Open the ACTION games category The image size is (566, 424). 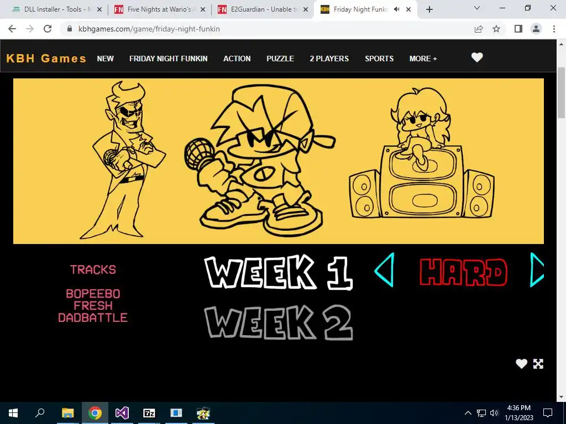click(x=237, y=59)
